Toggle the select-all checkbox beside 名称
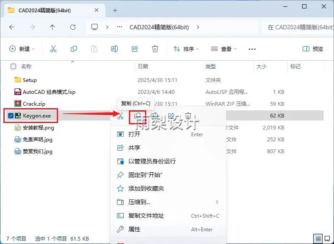334x244 pixels. click(x=13, y=66)
